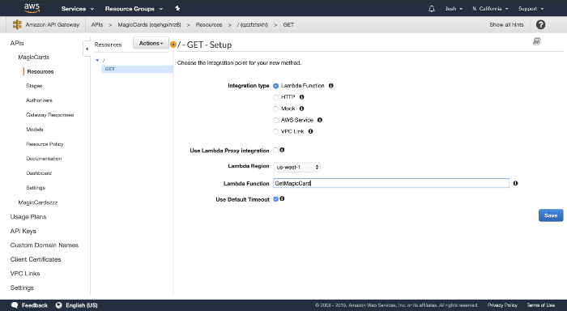567x311 pixels.
Task: Click info icon beside Default Timeout checkbox
Action: [x=282, y=198]
